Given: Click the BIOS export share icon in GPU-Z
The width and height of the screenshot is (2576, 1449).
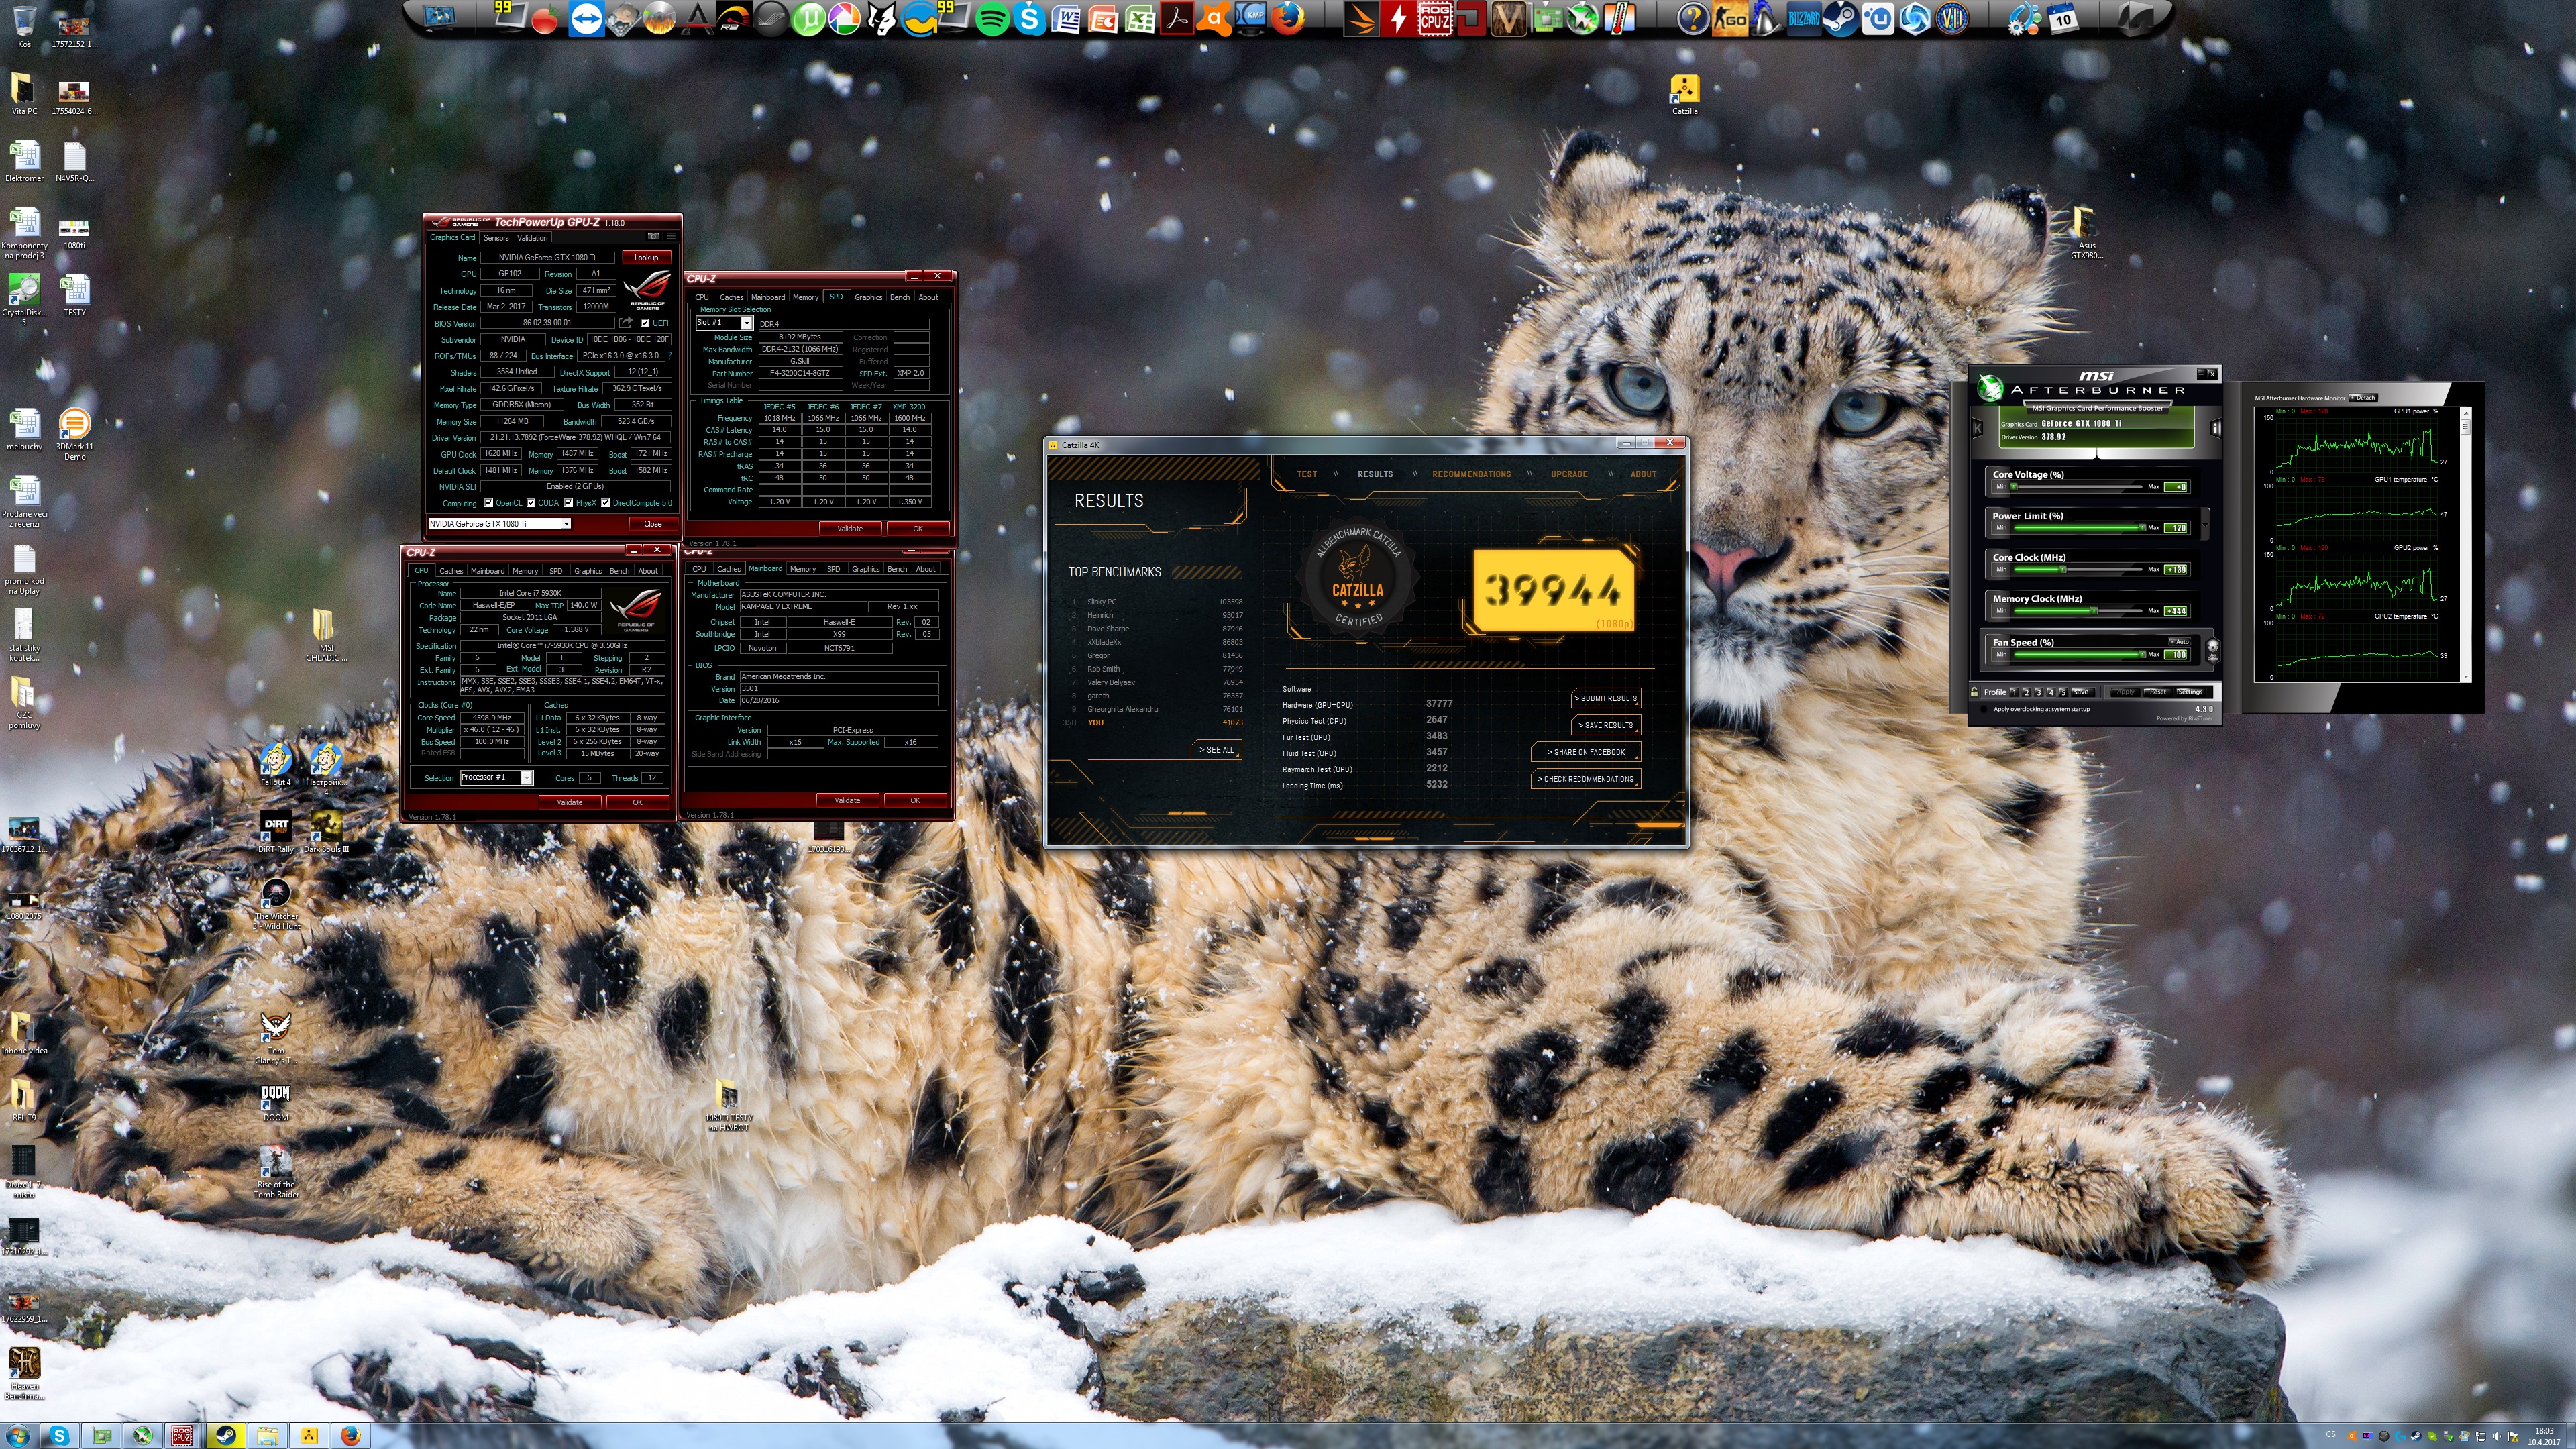Looking at the screenshot, I should click(625, 323).
